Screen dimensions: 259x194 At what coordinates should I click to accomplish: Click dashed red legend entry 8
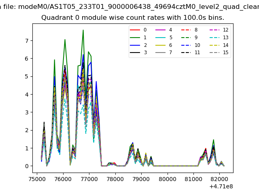(x=186, y=30)
